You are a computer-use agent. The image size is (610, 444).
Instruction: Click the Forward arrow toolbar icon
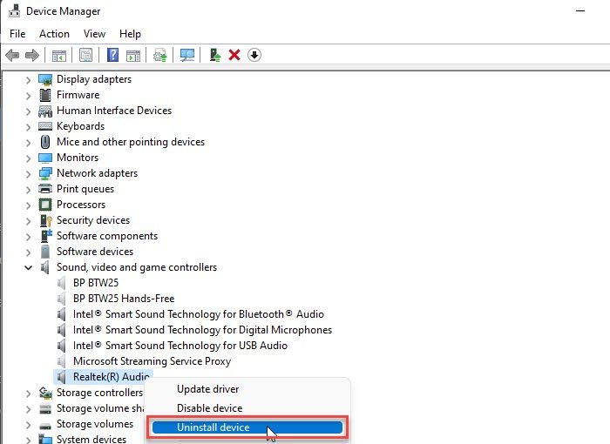(x=32, y=55)
